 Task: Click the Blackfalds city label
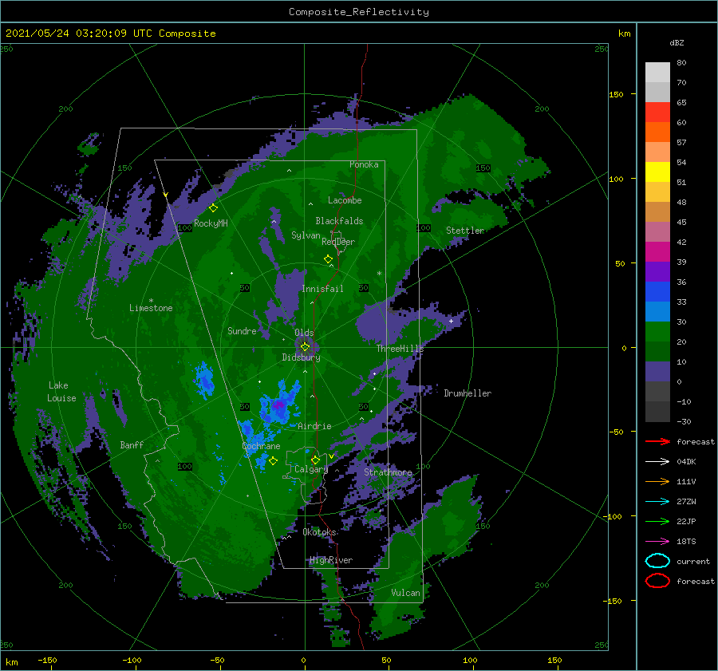(x=339, y=221)
